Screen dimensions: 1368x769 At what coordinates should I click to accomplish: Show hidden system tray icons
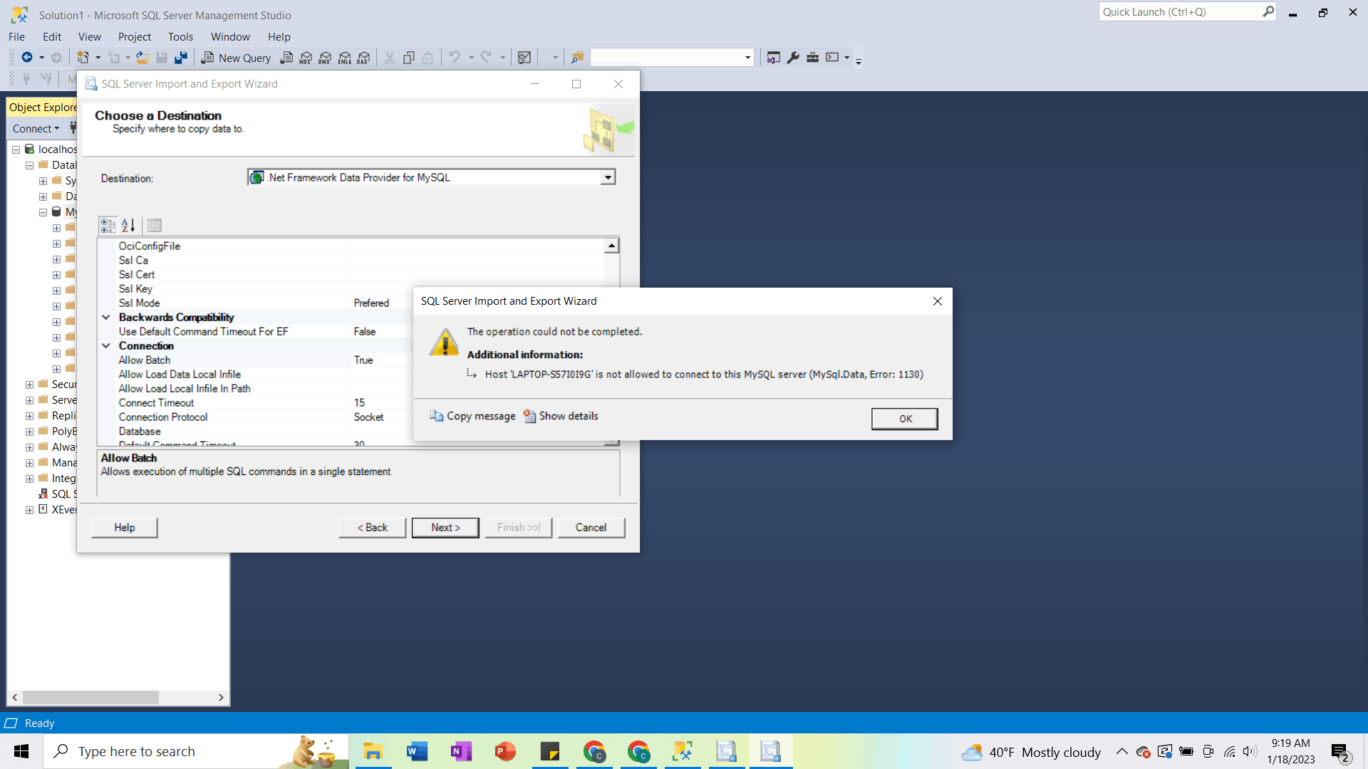coord(1121,751)
